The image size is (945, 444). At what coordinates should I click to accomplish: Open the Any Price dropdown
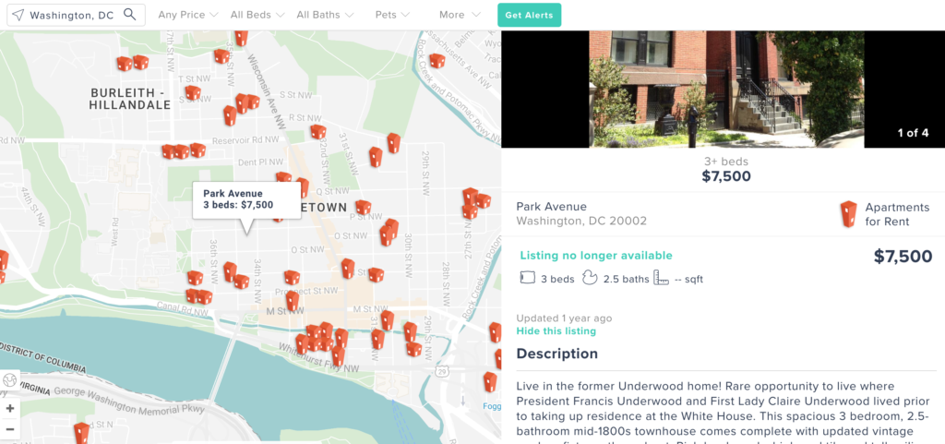click(x=188, y=15)
